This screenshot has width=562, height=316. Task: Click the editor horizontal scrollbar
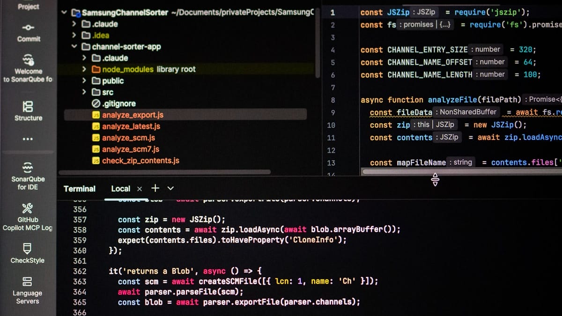click(x=462, y=171)
